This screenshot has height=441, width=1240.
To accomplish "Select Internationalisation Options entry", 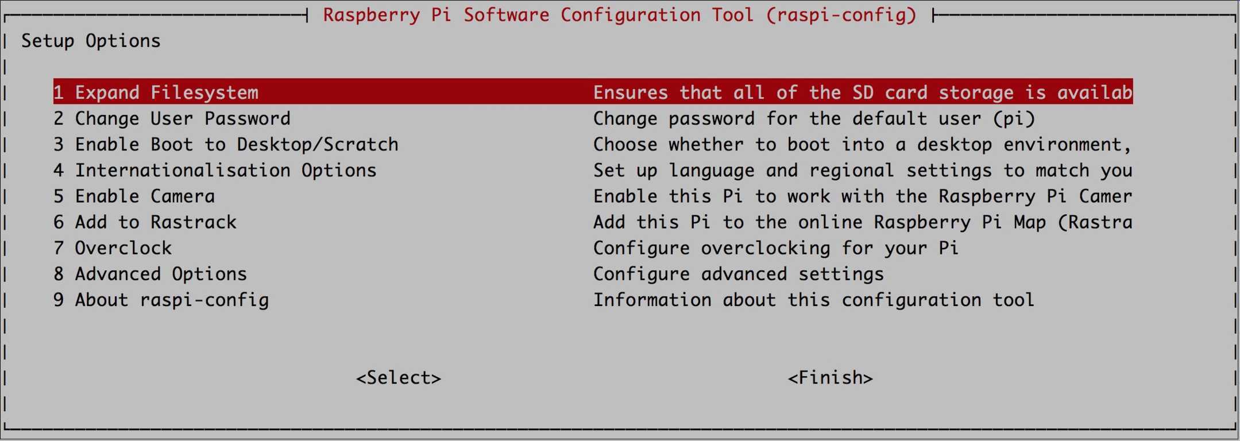I will 215,170.
